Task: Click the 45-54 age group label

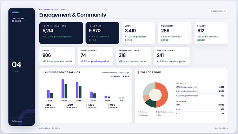Action: pyautogui.click(x=93, y=100)
